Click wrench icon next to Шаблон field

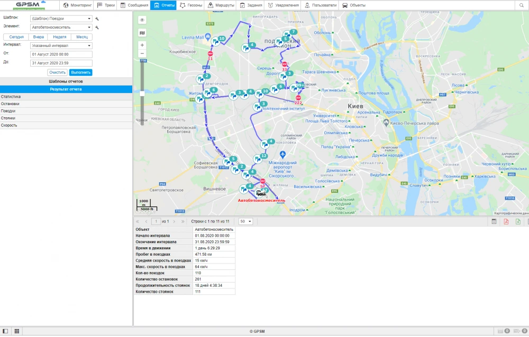point(97,18)
